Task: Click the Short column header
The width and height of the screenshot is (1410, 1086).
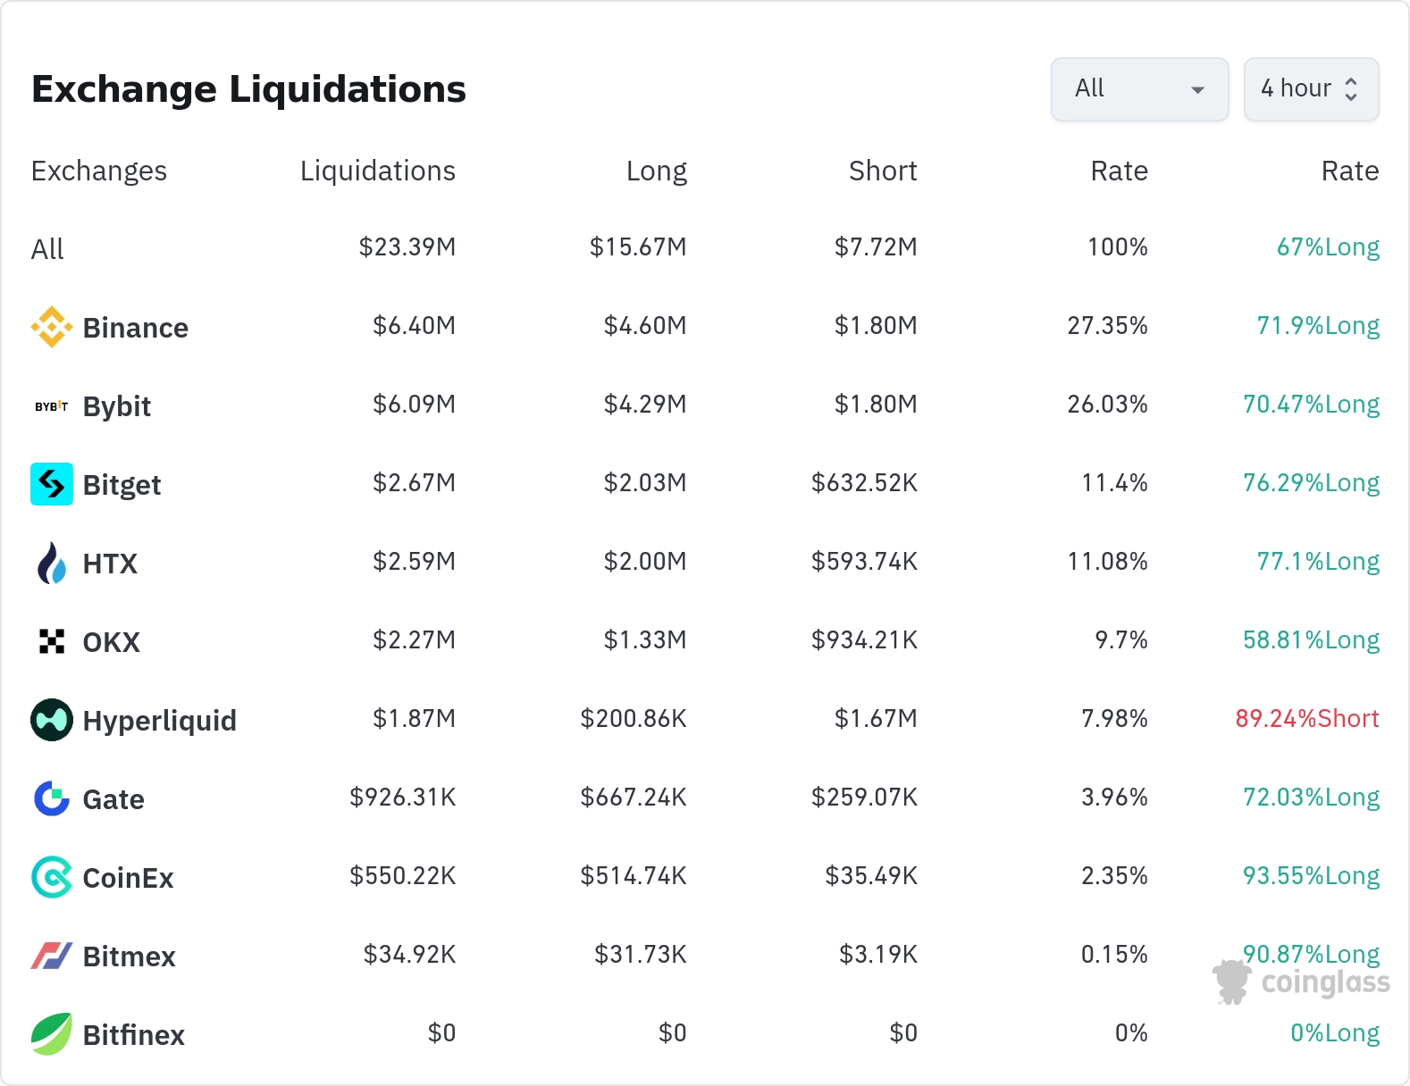Action: pos(882,171)
